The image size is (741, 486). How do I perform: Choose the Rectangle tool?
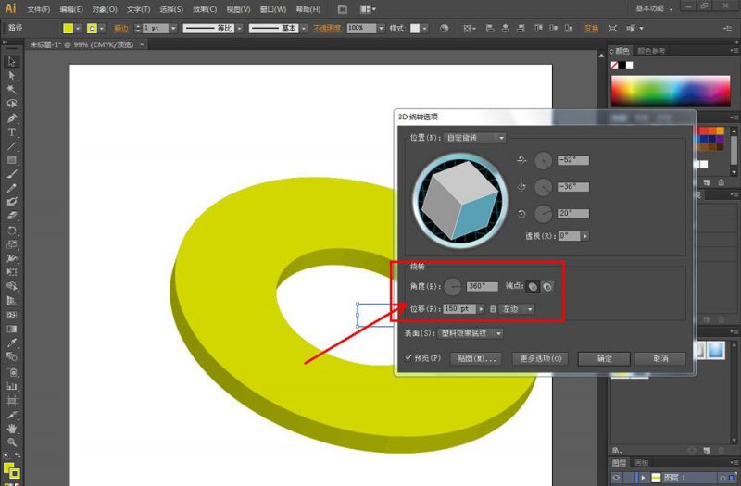[x=12, y=160]
